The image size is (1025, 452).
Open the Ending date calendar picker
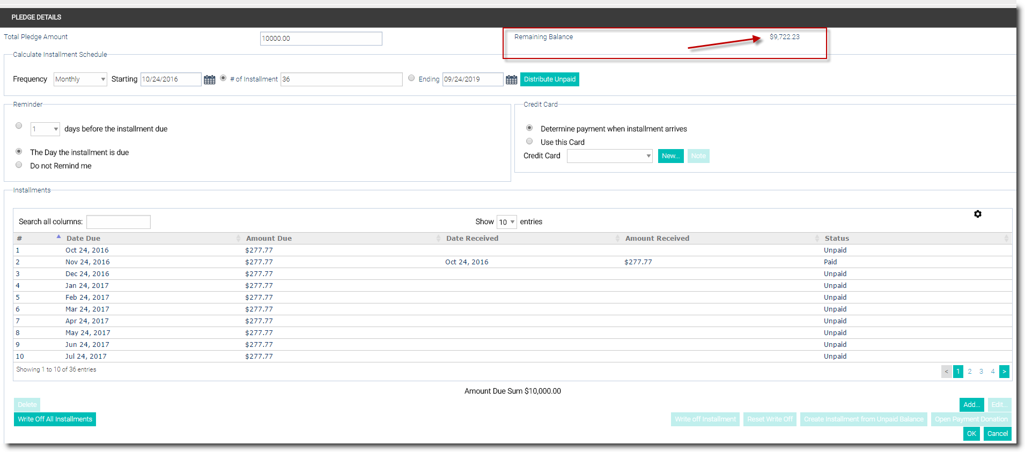pos(512,79)
